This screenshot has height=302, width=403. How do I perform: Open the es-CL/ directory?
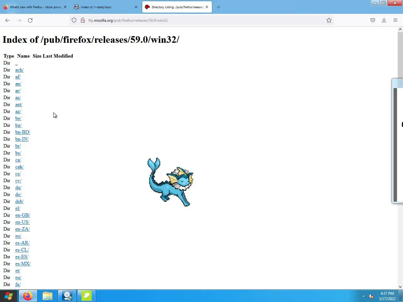tap(22, 250)
